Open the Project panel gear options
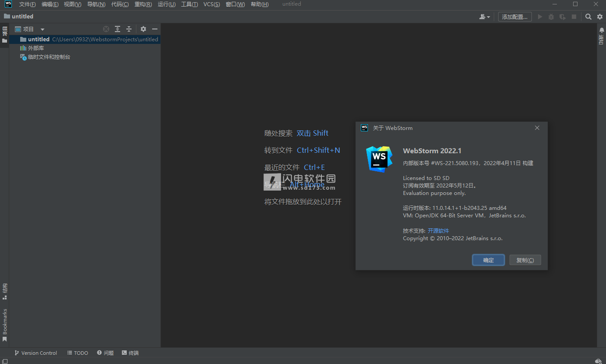Screen dimensions: 606x364 pos(143,29)
